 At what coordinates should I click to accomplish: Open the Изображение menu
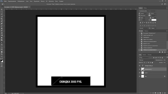pyautogui.click(x=21, y=1)
